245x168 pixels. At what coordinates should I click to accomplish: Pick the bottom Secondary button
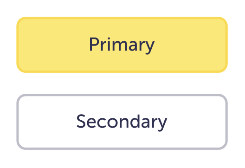pyautogui.click(x=122, y=122)
